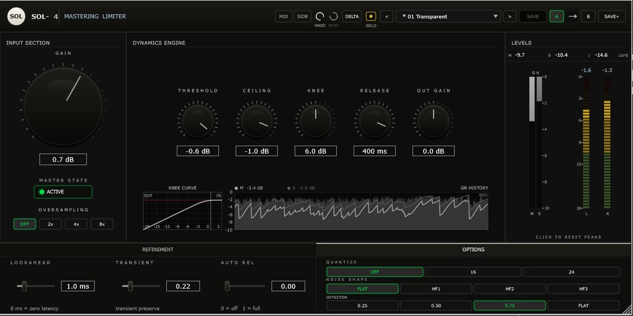This screenshot has height=316, width=633.
Task: Set oversampling to 8x
Action: pos(102,224)
